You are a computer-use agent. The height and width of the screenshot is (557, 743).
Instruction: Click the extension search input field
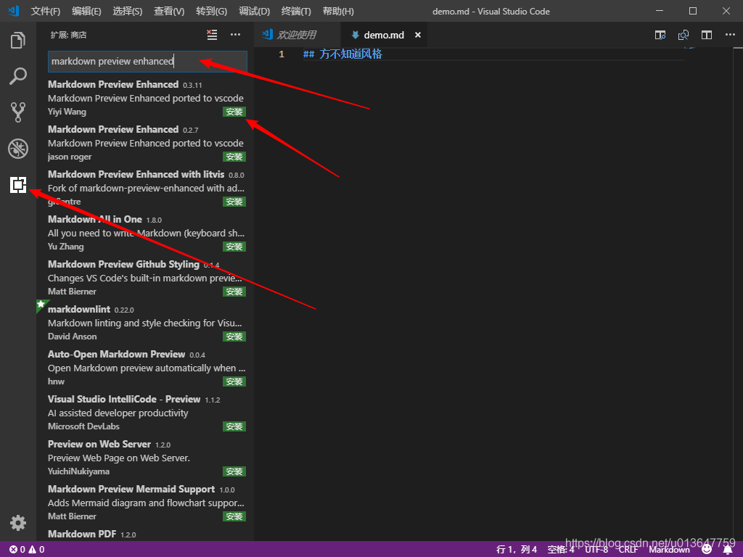(x=147, y=61)
